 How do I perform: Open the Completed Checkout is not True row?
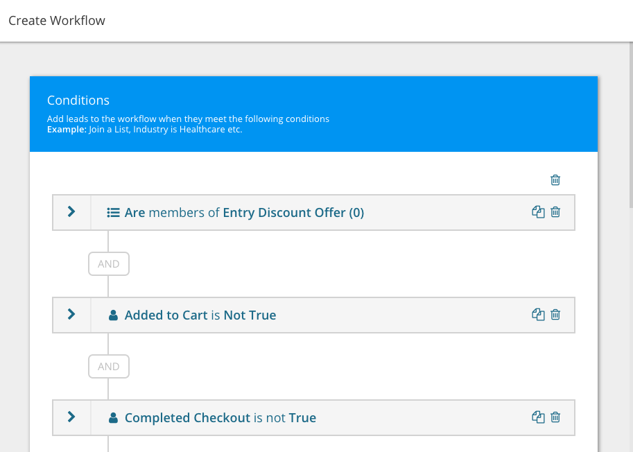point(313,418)
